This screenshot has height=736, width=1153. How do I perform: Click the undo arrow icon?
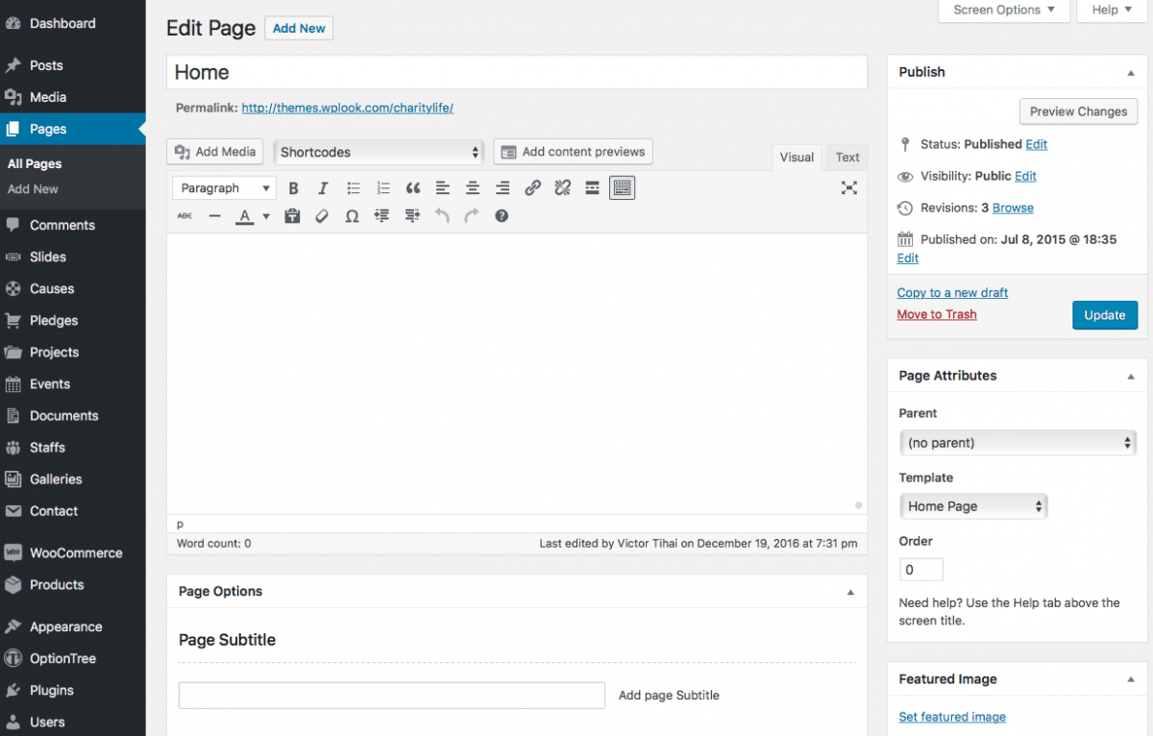(441, 215)
